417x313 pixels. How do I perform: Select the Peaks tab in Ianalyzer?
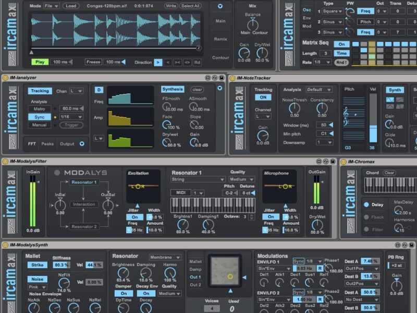click(47, 143)
